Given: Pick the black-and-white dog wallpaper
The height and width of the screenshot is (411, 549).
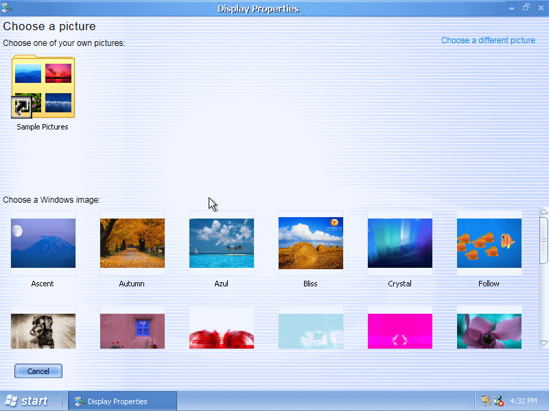Looking at the screenshot, I should click(x=43, y=331).
